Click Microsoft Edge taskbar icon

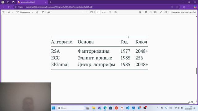105,108
